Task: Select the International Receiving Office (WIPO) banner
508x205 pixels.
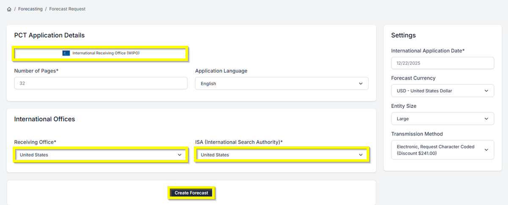Action: click(101, 53)
